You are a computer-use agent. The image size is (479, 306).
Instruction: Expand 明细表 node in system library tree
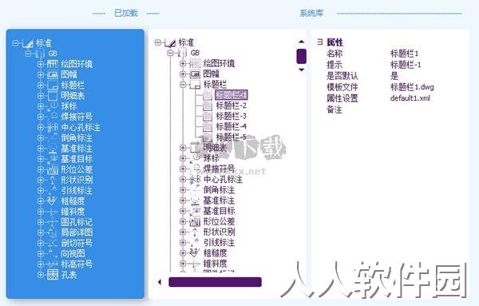tap(183, 148)
